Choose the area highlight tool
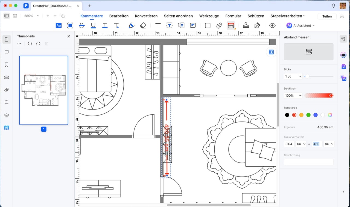Image resolution: width=350 pixels, height=207 pixels. point(70,25)
